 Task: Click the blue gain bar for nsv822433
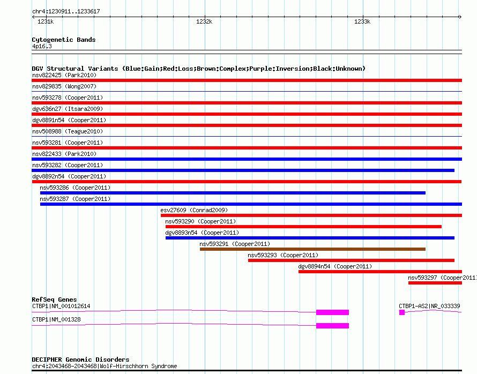(247, 159)
